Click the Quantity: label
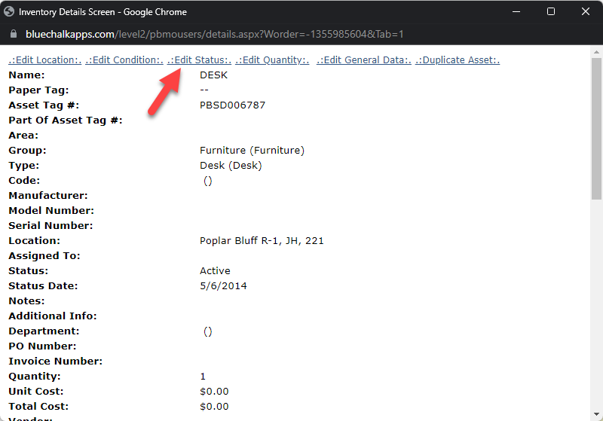 click(x=35, y=377)
